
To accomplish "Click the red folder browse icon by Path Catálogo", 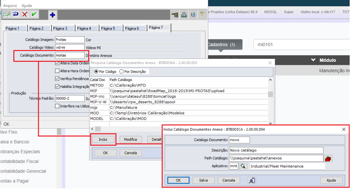I will (x=328, y=159).
